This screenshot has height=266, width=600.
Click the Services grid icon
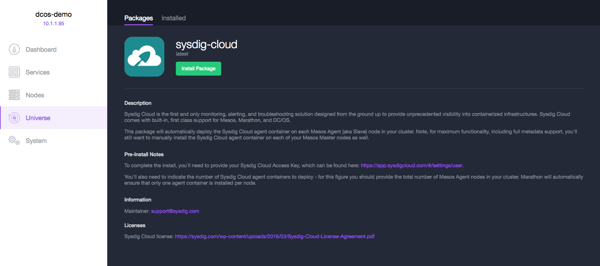pyautogui.click(x=14, y=72)
